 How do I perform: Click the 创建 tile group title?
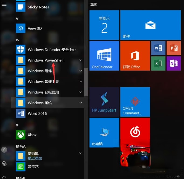pyautogui.click(x=93, y=4)
